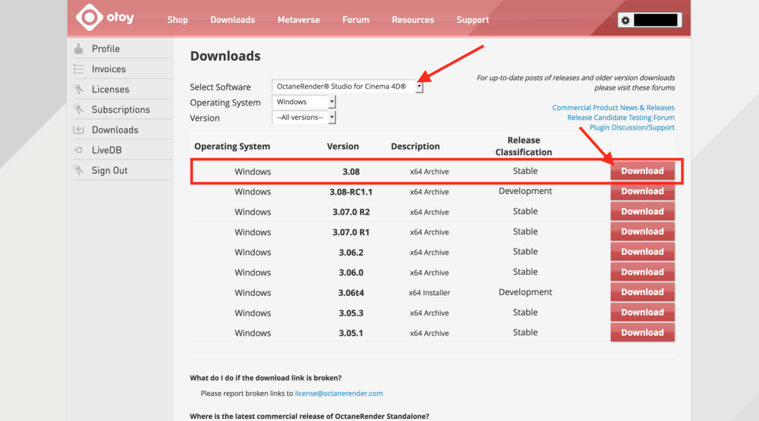Click version number 3.08-RC1.1 text
Screen dimensions: 759x421
pos(351,192)
